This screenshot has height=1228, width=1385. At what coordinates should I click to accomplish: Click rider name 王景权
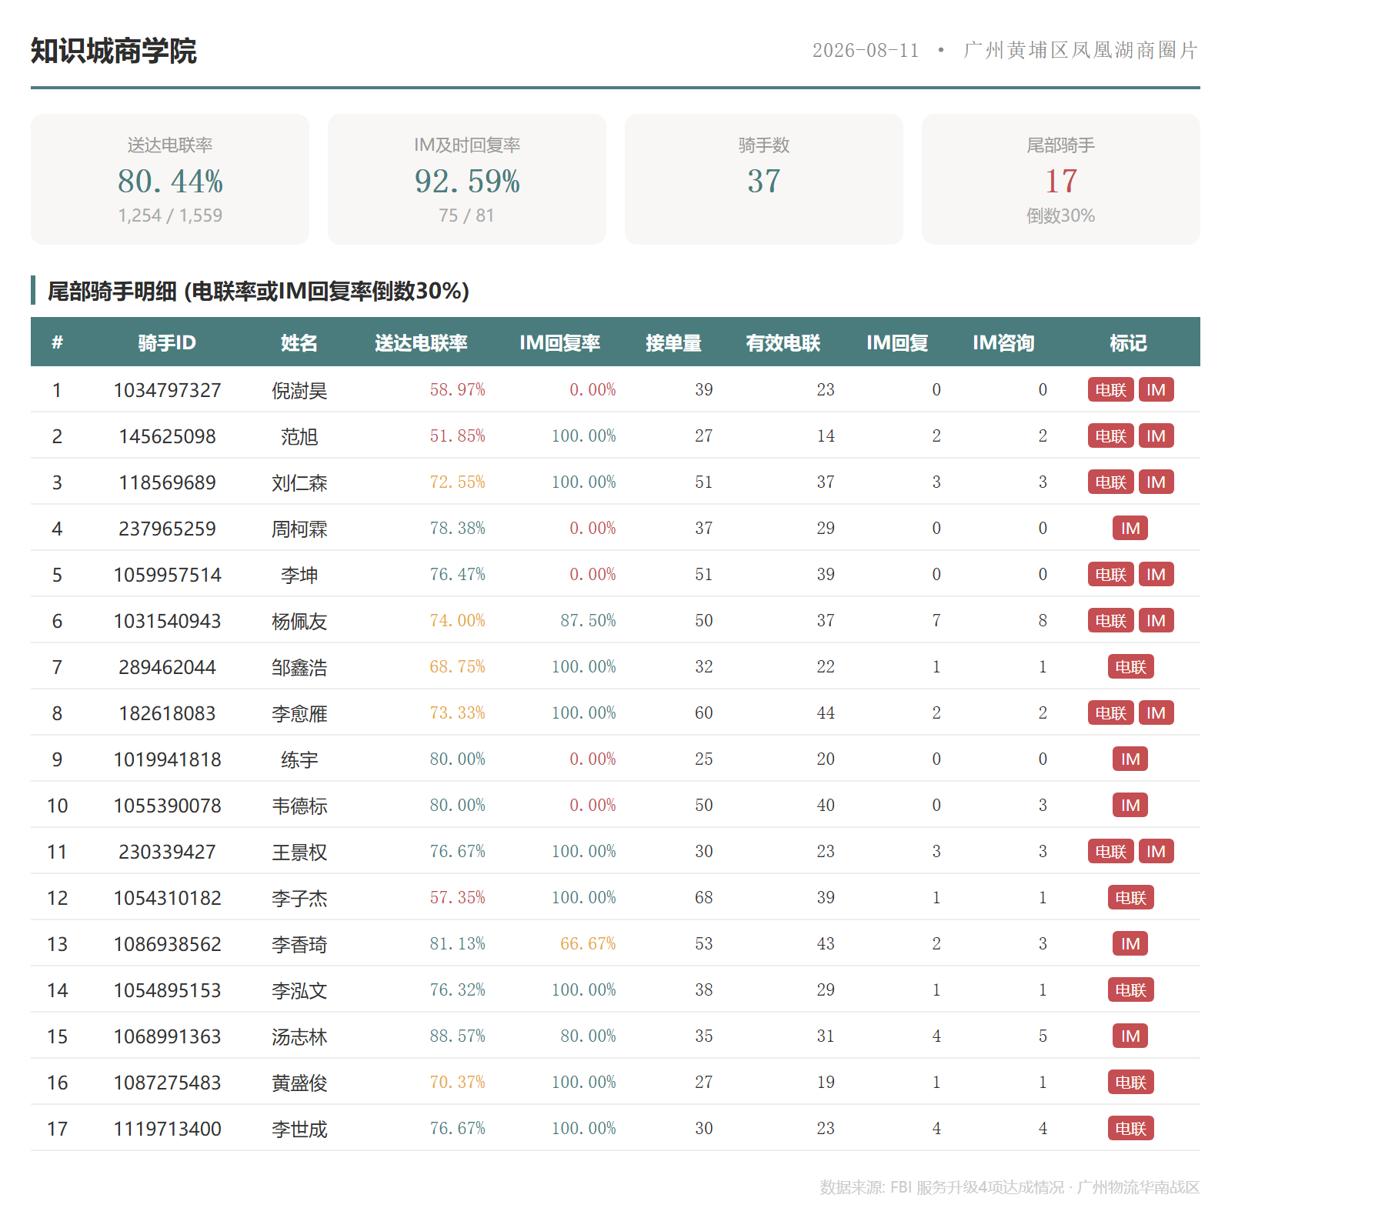(x=299, y=852)
